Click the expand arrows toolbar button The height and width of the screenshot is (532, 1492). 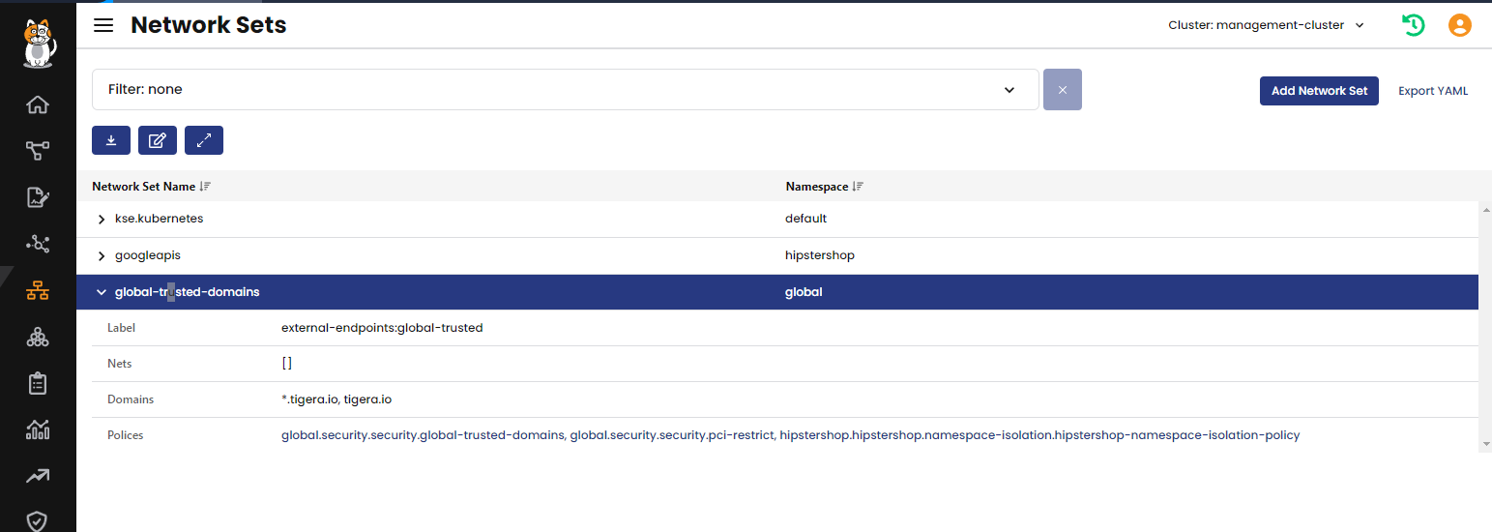coord(204,140)
